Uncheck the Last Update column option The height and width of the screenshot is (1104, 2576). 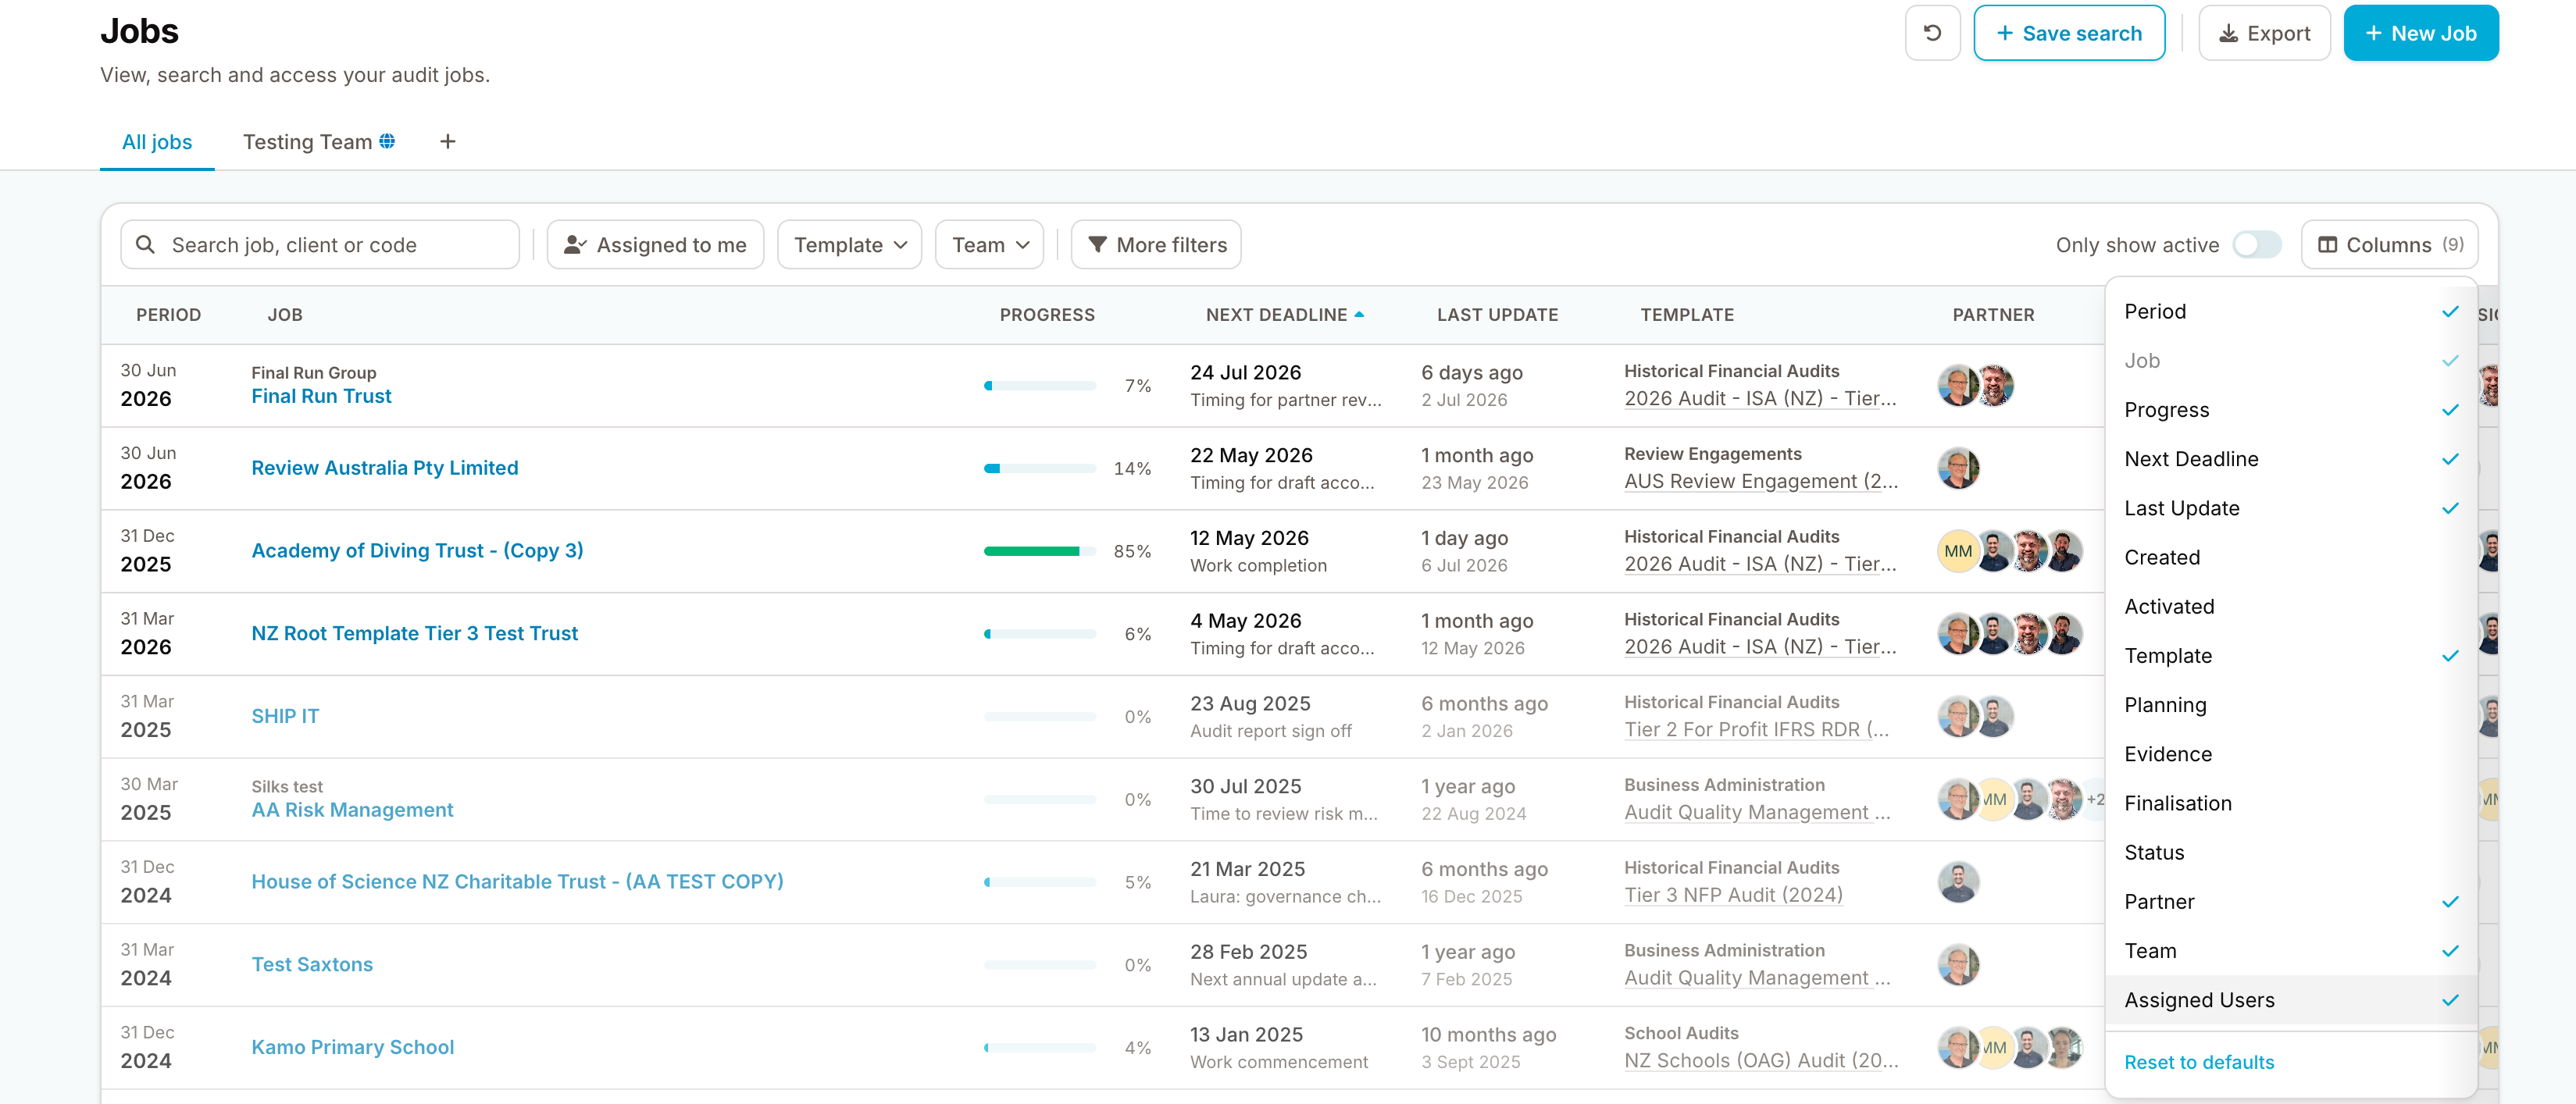tap(2290, 508)
